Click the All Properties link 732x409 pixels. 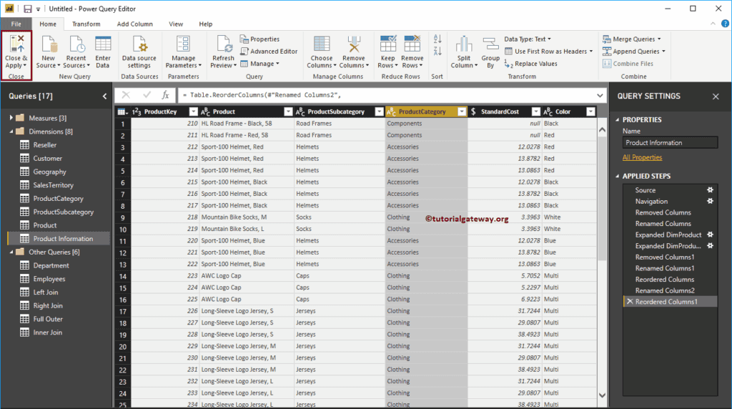642,157
